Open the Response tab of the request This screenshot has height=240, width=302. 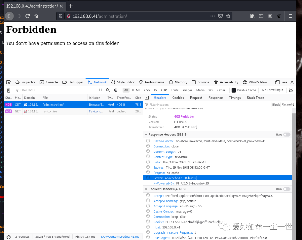[215, 98]
